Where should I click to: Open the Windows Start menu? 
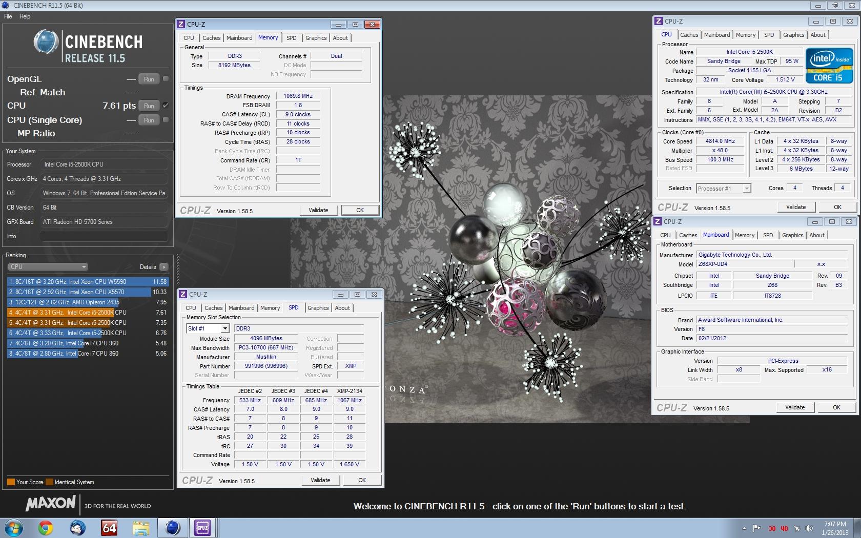click(14, 527)
